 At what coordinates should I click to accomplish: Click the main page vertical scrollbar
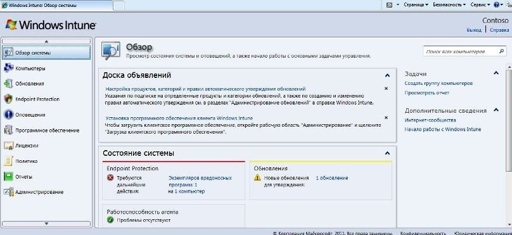[509, 120]
